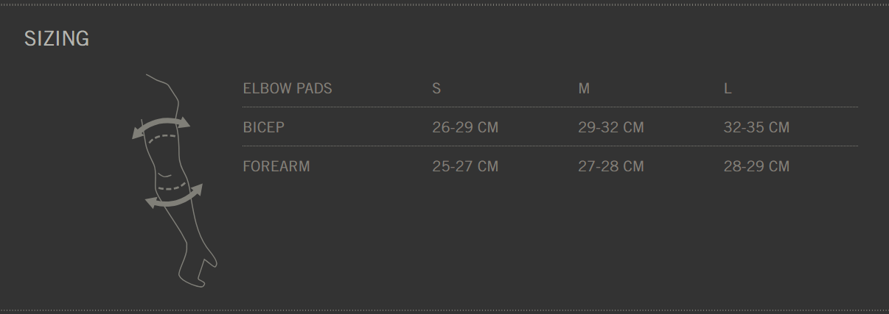
Task: Select the ELBOW PADS table header
Action: point(287,88)
